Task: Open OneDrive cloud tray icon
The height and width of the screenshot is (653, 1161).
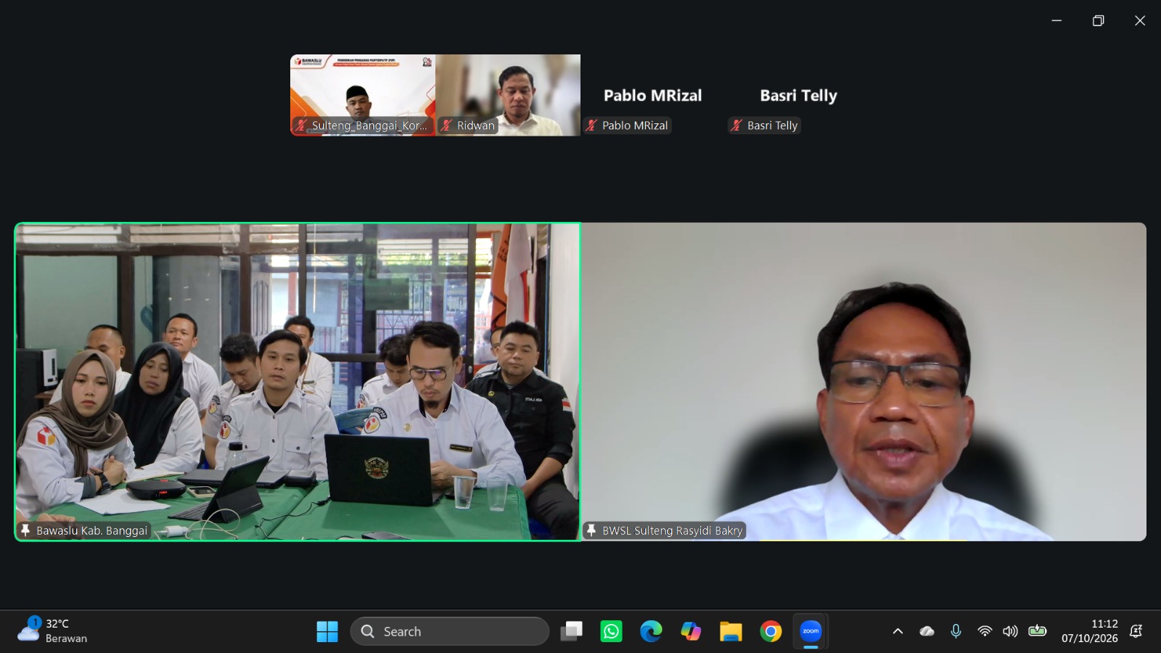Action: [927, 631]
